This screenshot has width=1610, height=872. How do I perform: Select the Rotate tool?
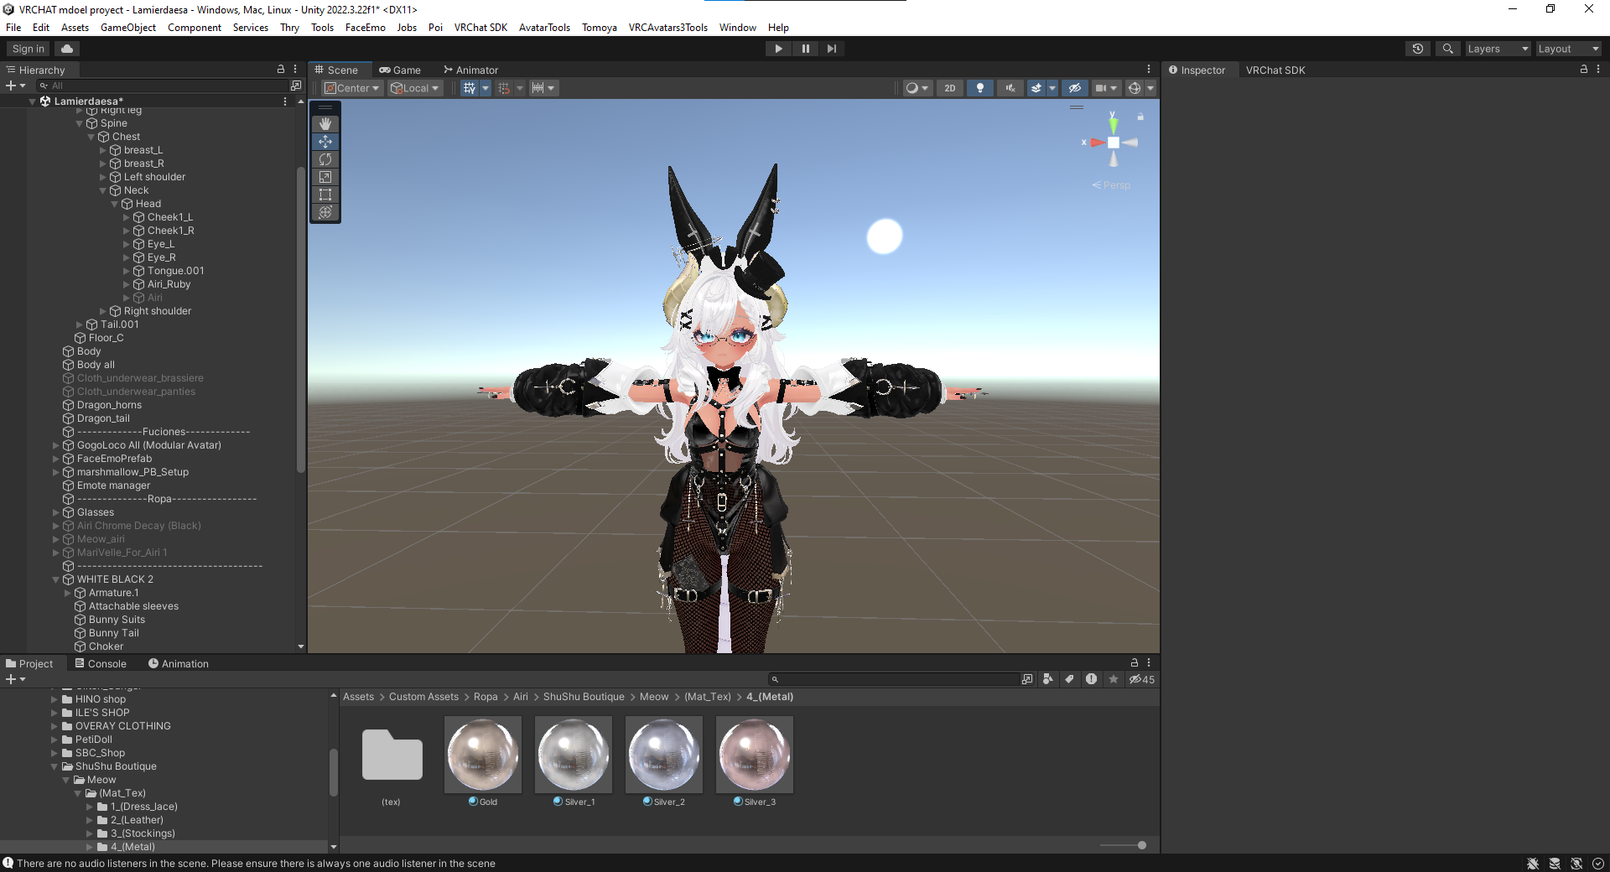click(x=325, y=159)
